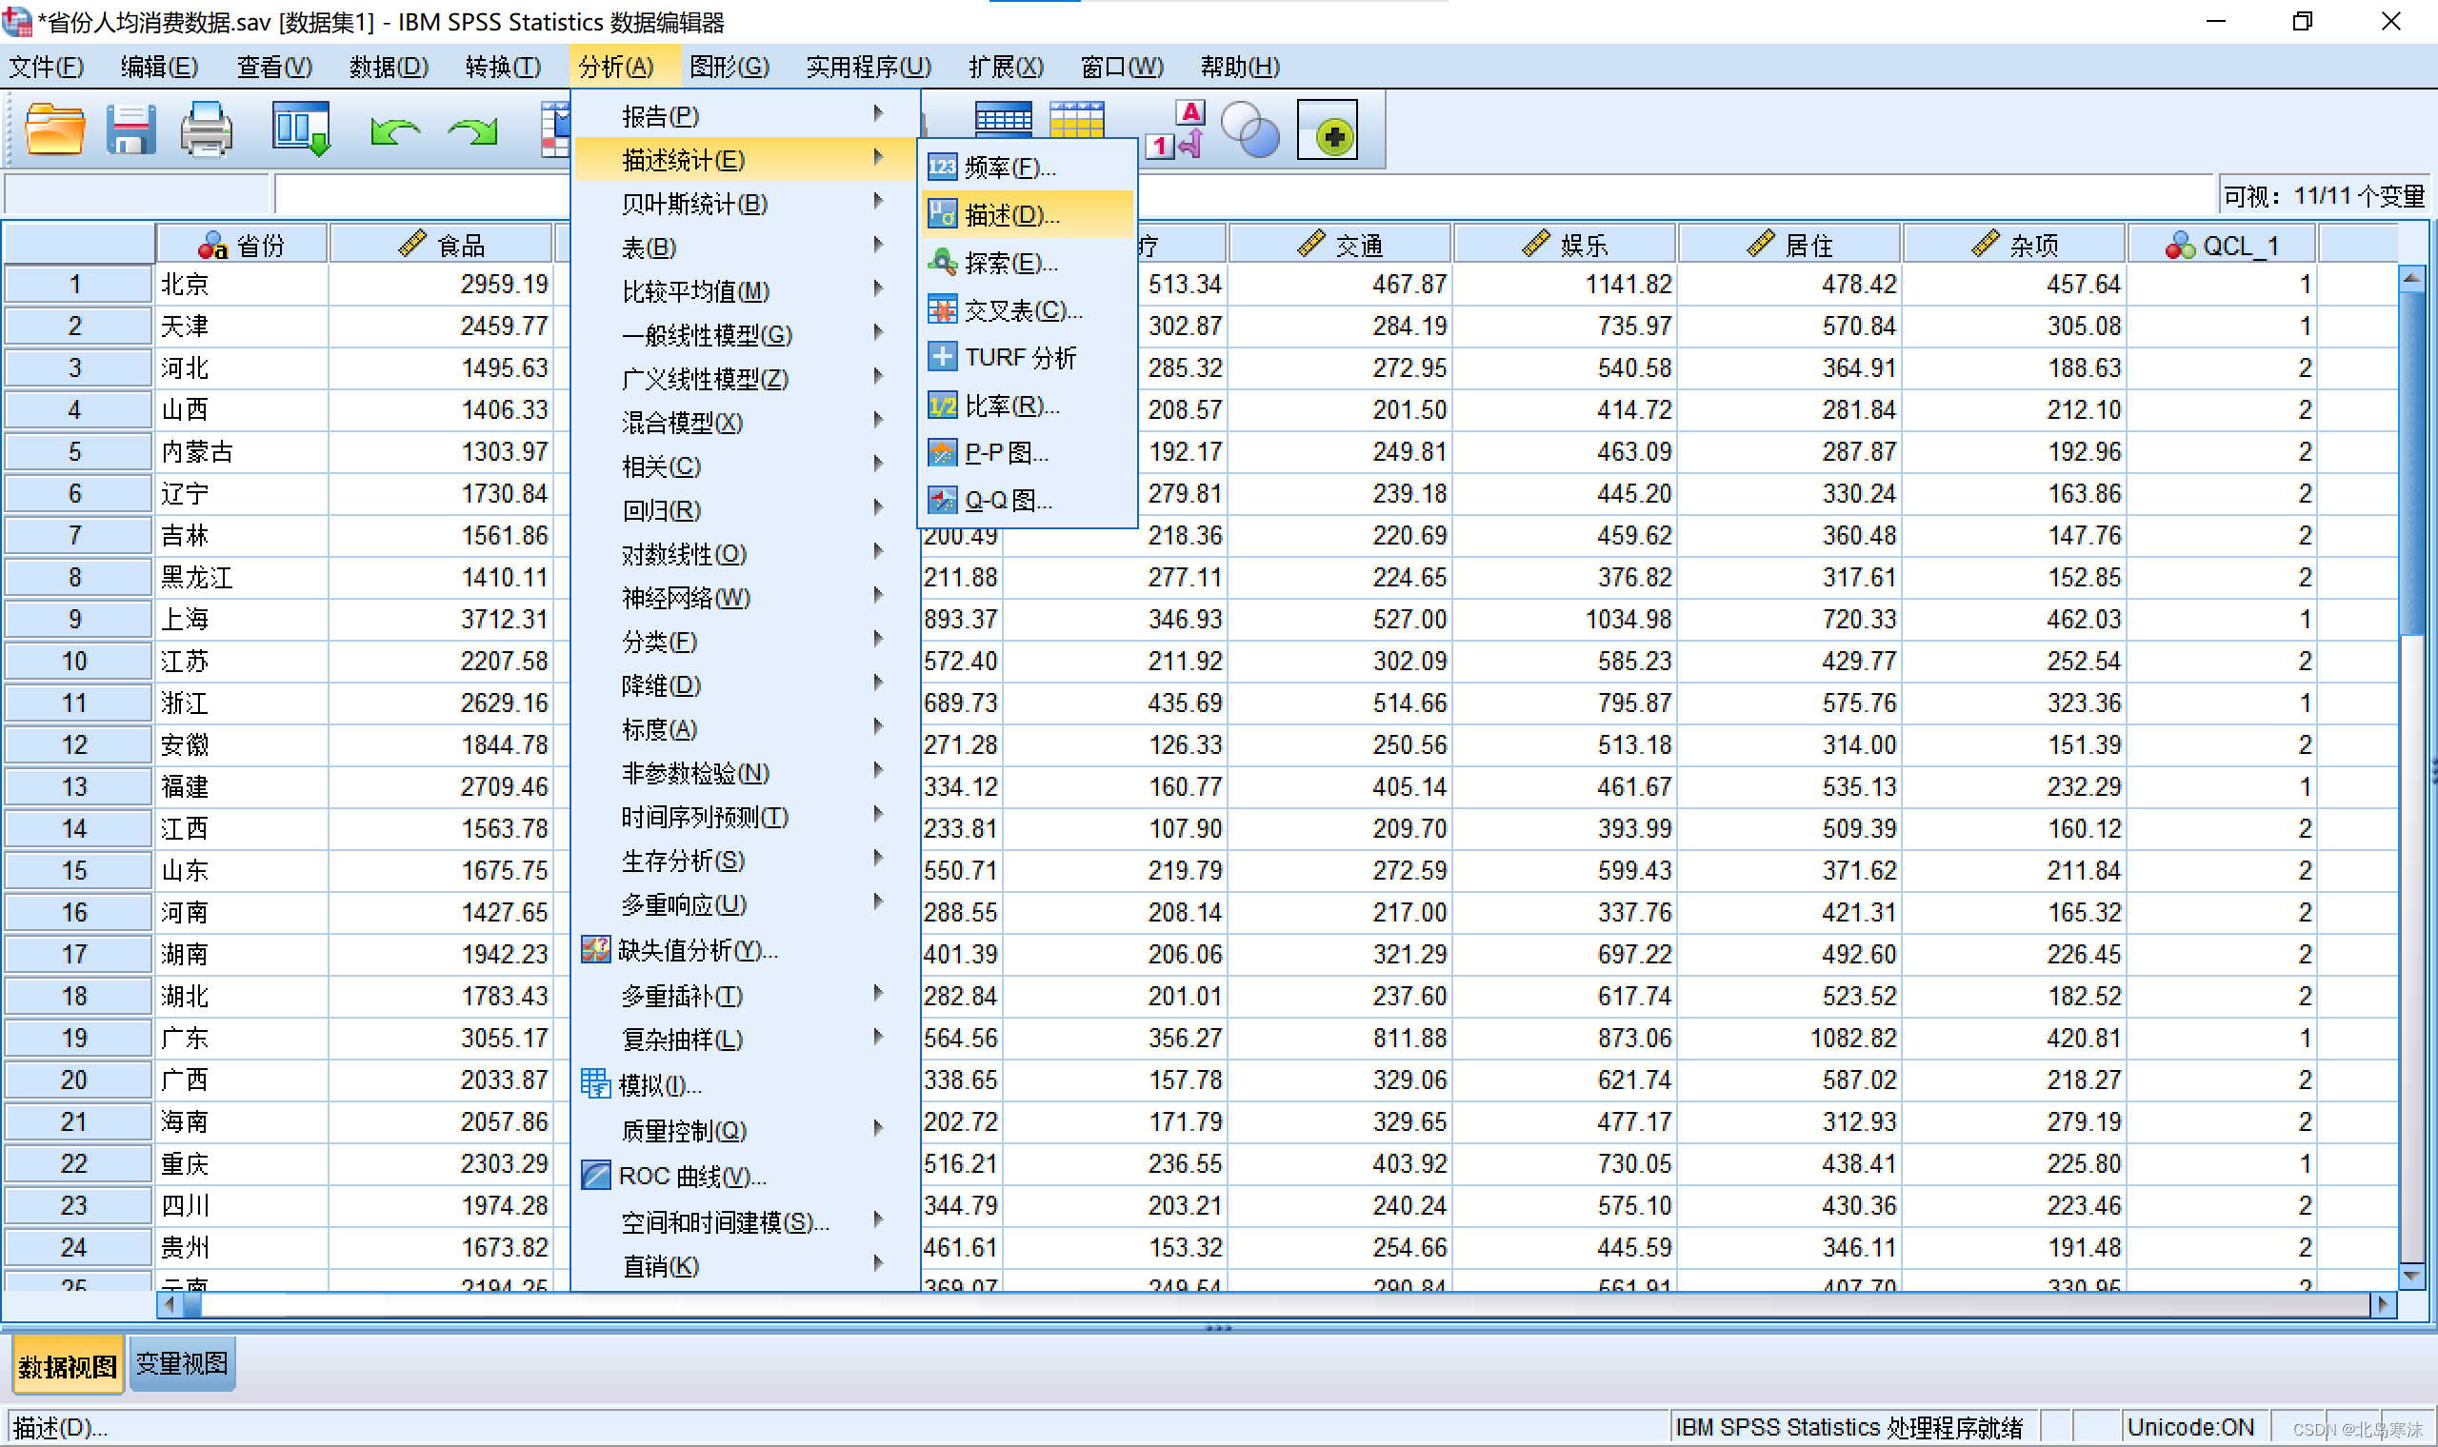The width and height of the screenshot is (2438, 1447).
Task: Select the 娱乐 column header
Action: pos(1564,245)
